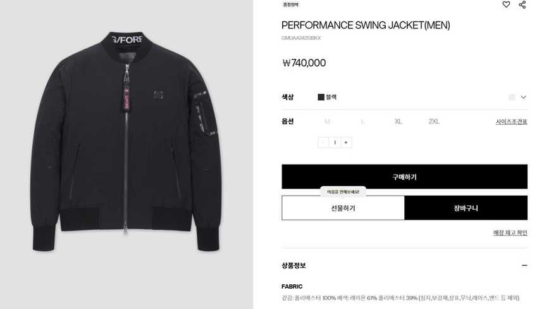Select size L option

click(x=362, y=122)
